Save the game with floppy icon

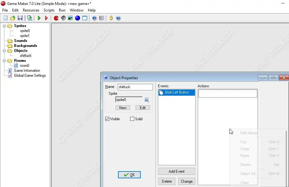click(20, 18)
